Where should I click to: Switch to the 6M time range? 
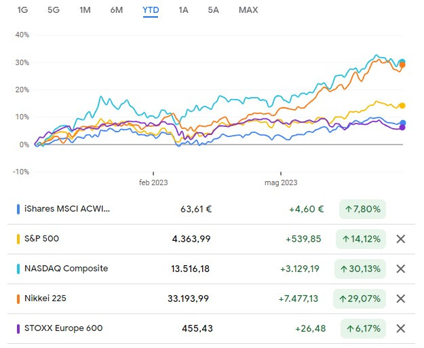click(x=117, y=10)
